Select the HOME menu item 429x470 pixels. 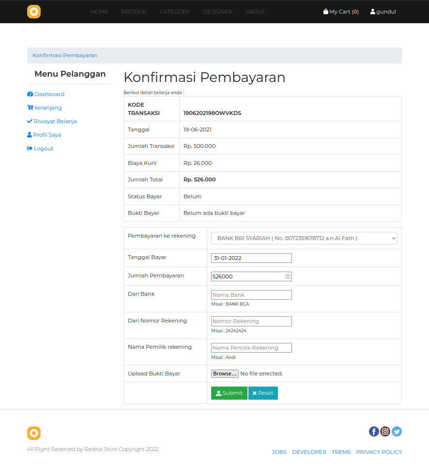99,11
